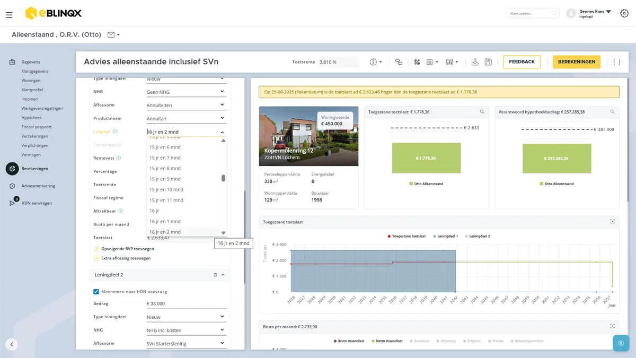Open Klantgegevens in the sidebar
This screenshot has height=358, width=636.
pos(35,71)
